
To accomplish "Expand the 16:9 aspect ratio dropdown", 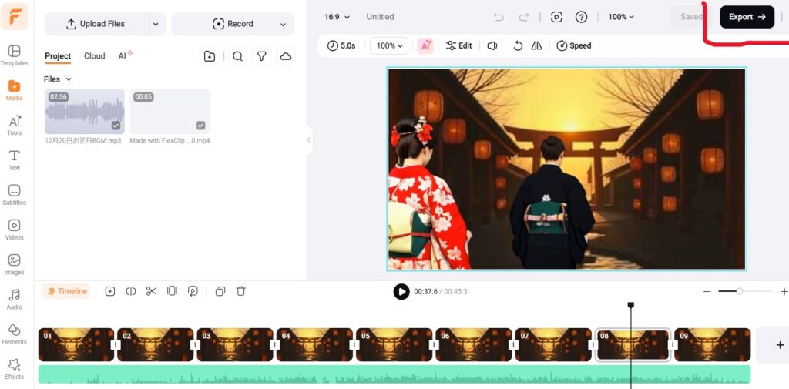I will click(337, 17).
